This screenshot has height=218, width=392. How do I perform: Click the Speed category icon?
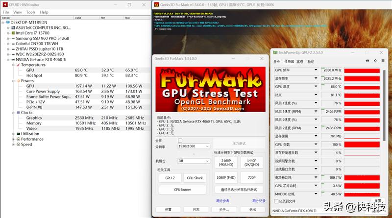pyautogui.click(x=19, y=145)
